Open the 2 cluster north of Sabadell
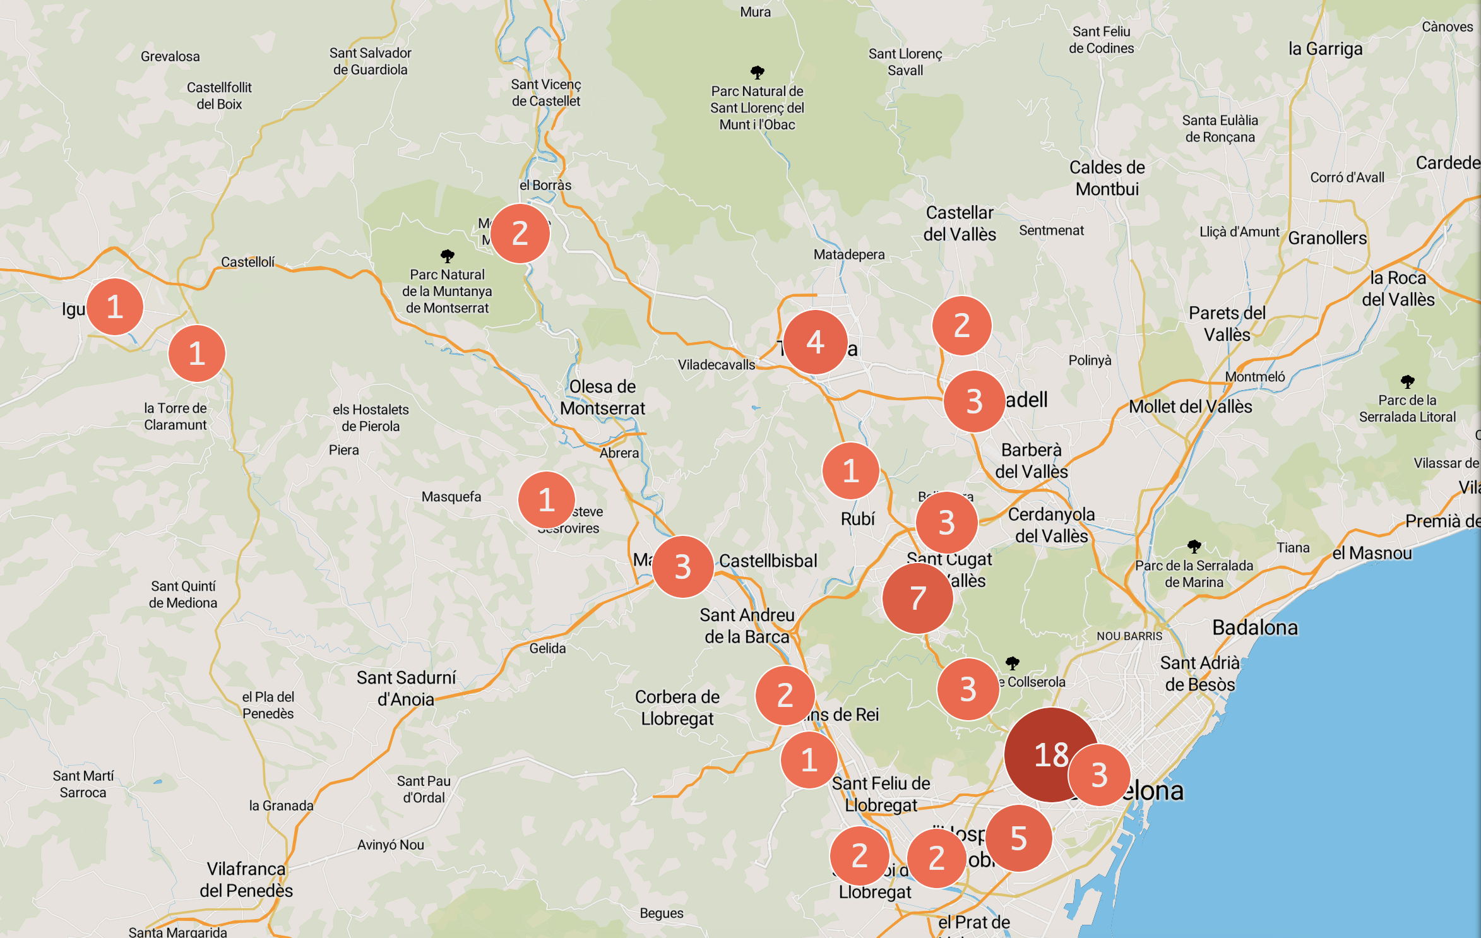 point(961,326)
